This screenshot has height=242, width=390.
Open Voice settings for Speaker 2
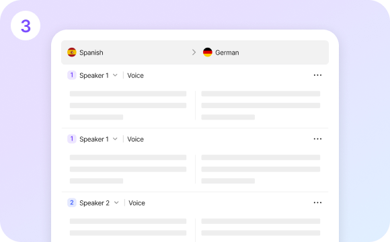click(136, 203)
